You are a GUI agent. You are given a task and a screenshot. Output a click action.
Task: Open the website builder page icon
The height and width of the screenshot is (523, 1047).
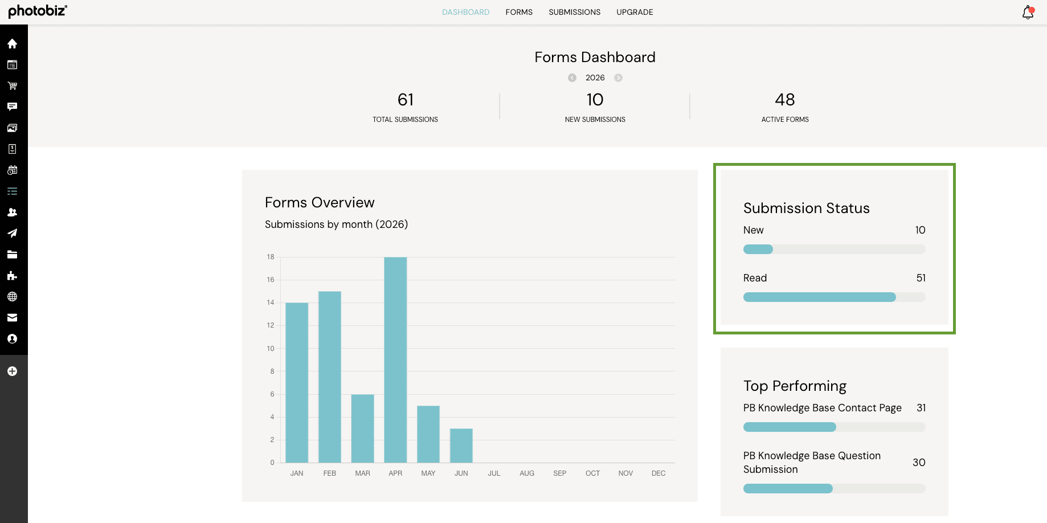12,65
